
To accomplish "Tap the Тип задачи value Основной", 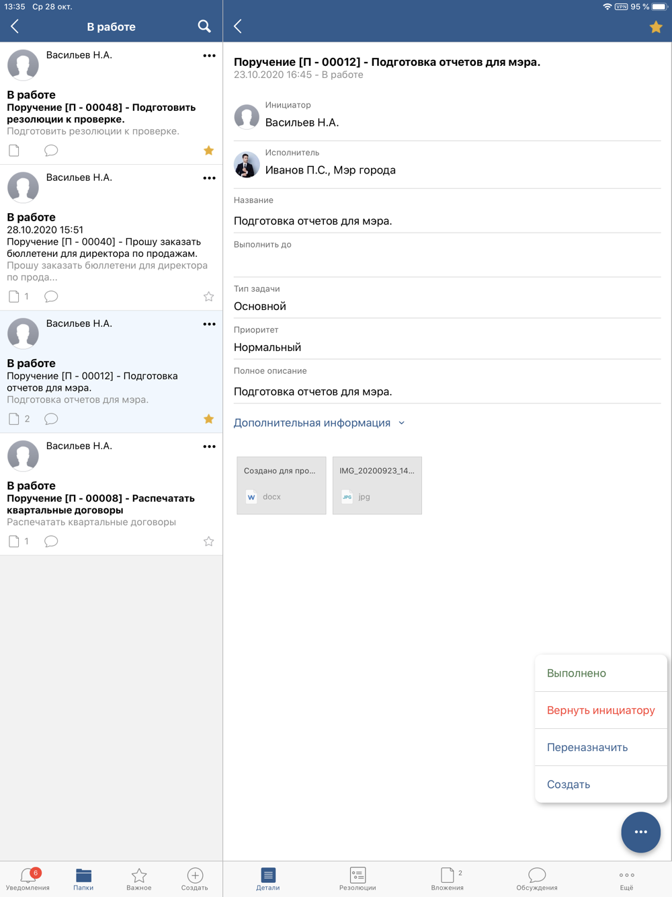I will tap(260, 307).
